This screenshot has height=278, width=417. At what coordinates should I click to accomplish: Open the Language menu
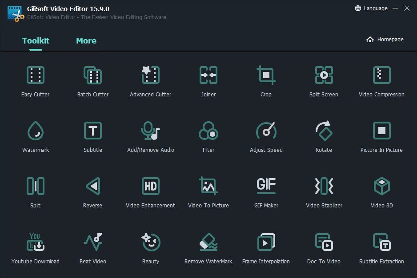click(371, 8)
